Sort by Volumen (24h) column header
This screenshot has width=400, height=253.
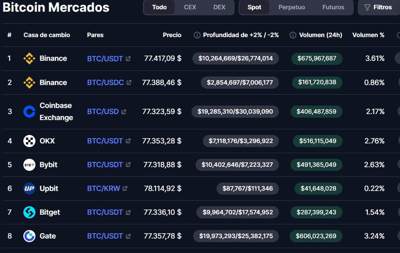click(x=320, y=35)
